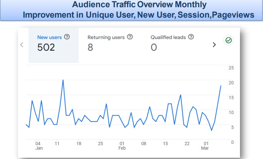Click the 25 value on the y-axis
263x159 pixels.
[231, 68]
